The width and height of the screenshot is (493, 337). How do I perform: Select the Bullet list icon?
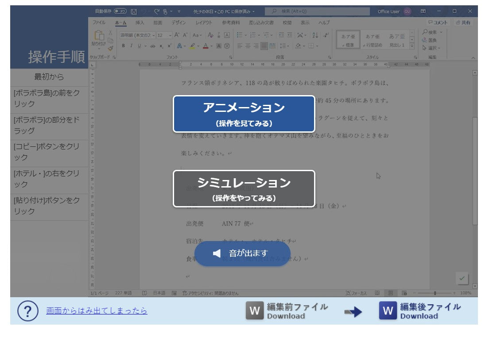click(x=241, y=35)
